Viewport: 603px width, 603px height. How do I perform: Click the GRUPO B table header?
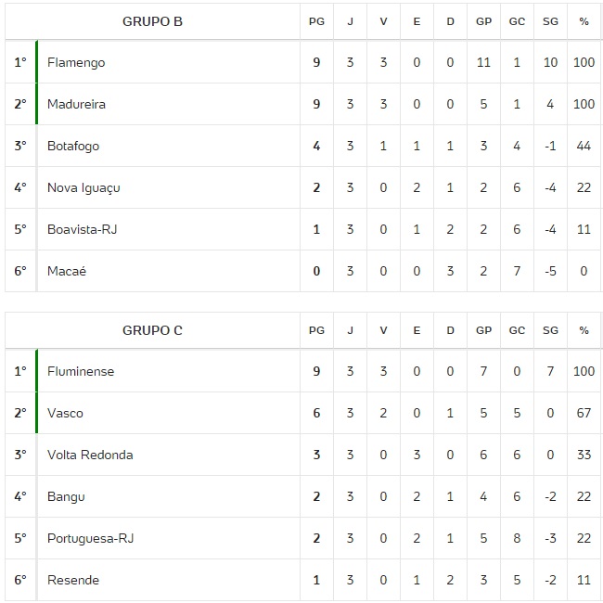click(152, 21)
